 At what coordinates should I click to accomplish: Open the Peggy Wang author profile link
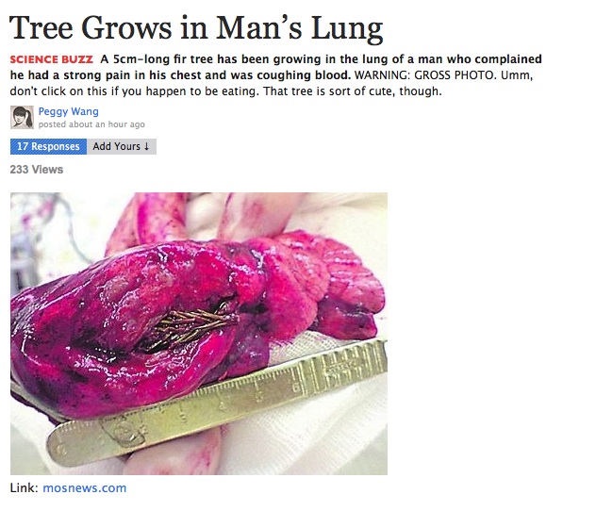pyautogui.click(x=69, y=111)
